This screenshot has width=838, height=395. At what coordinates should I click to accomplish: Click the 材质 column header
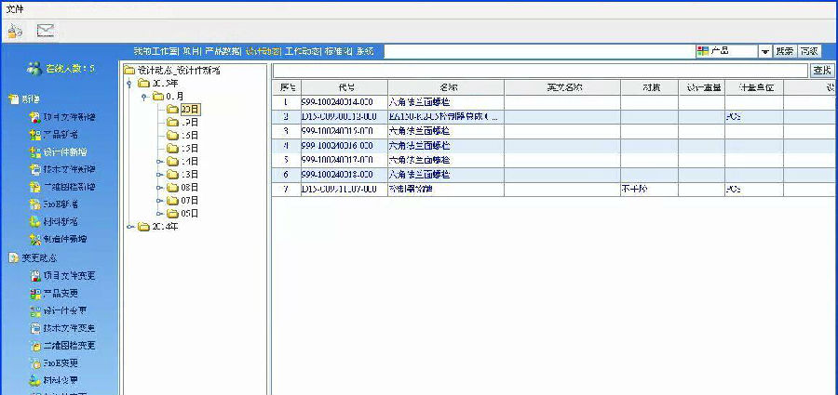(x=650, y=87)
